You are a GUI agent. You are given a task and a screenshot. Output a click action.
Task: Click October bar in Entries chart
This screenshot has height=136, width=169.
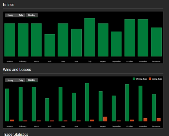[130, 38]
